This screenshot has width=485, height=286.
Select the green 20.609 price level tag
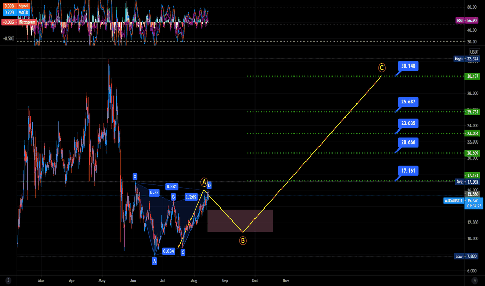pyautogui.click(x=473, y=153)
